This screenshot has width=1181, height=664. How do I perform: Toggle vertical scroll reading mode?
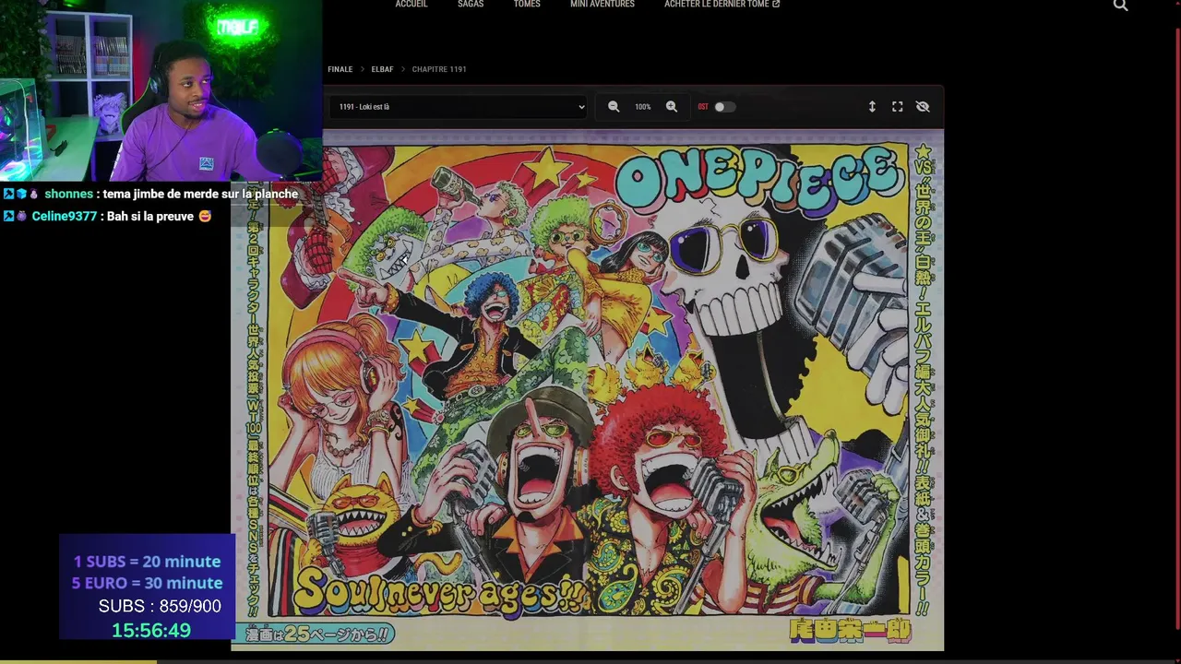tap(872, 107)
